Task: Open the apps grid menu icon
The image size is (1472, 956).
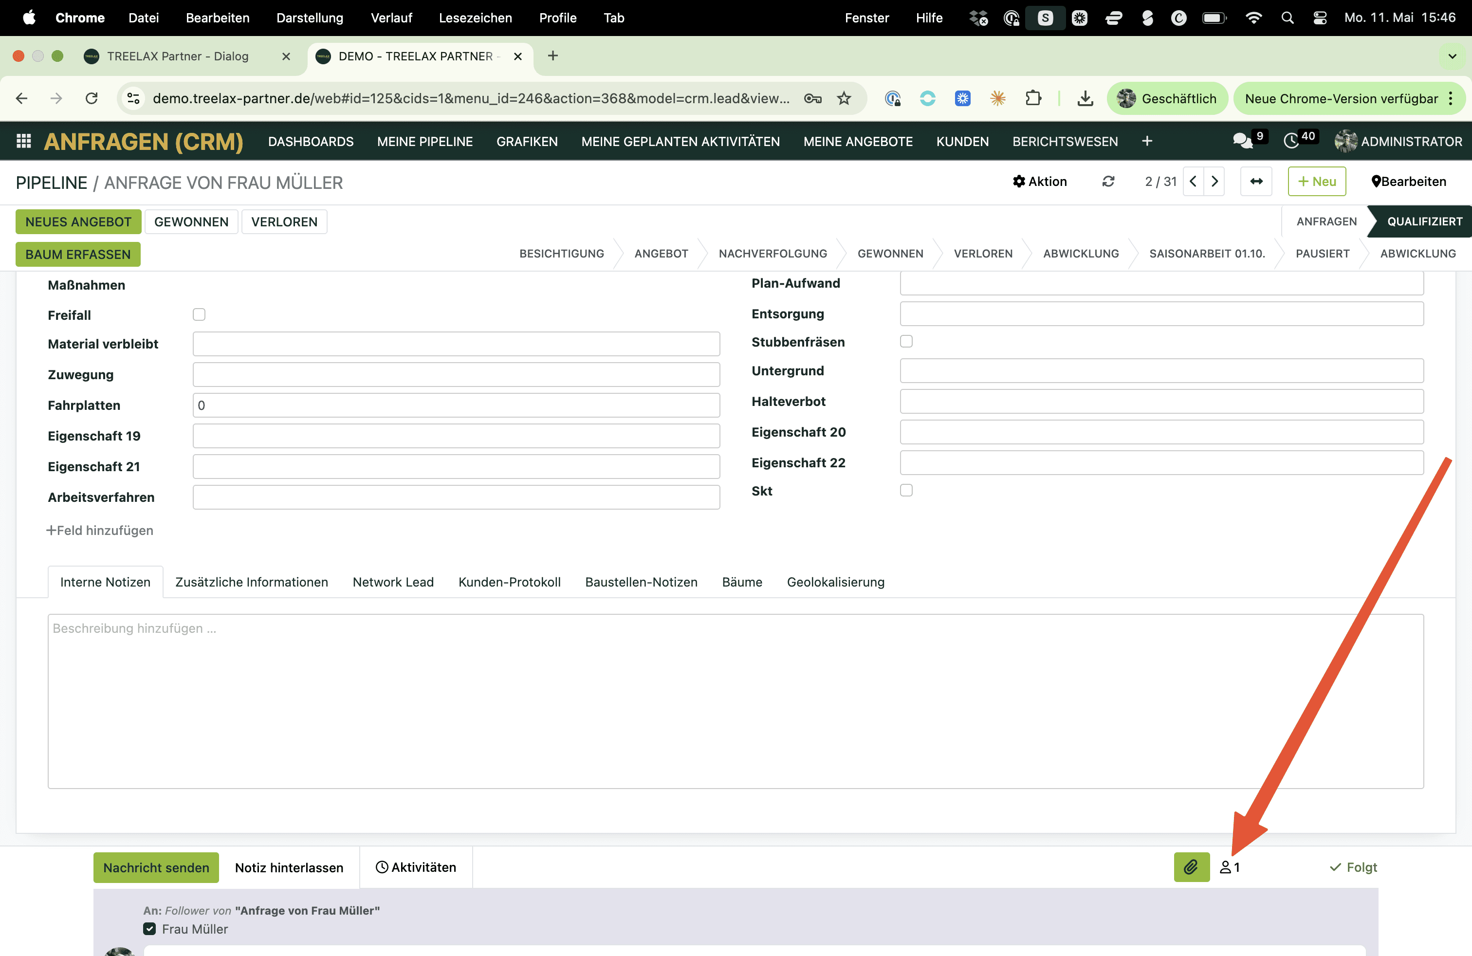Action: tap(23, 141)
